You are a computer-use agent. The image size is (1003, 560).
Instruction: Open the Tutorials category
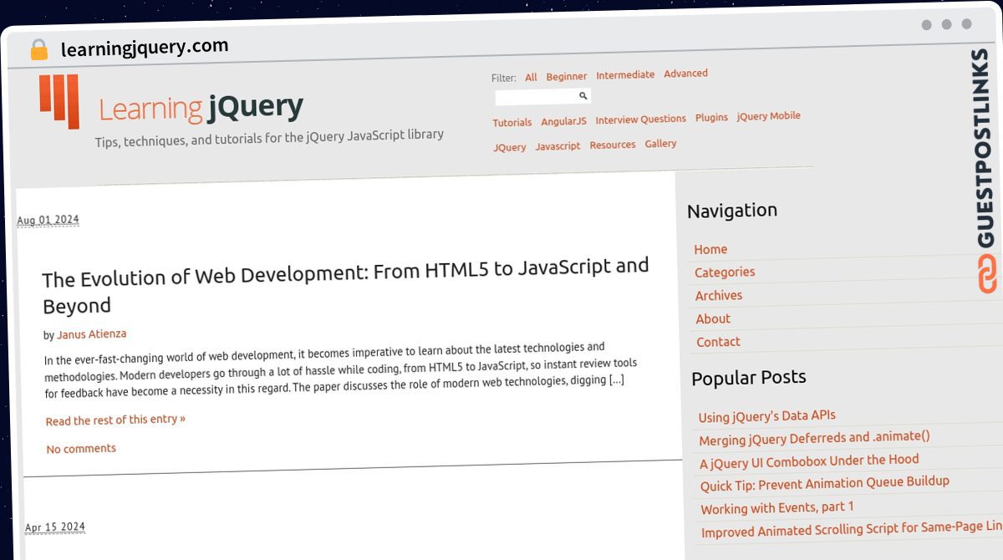click(512, 122)
